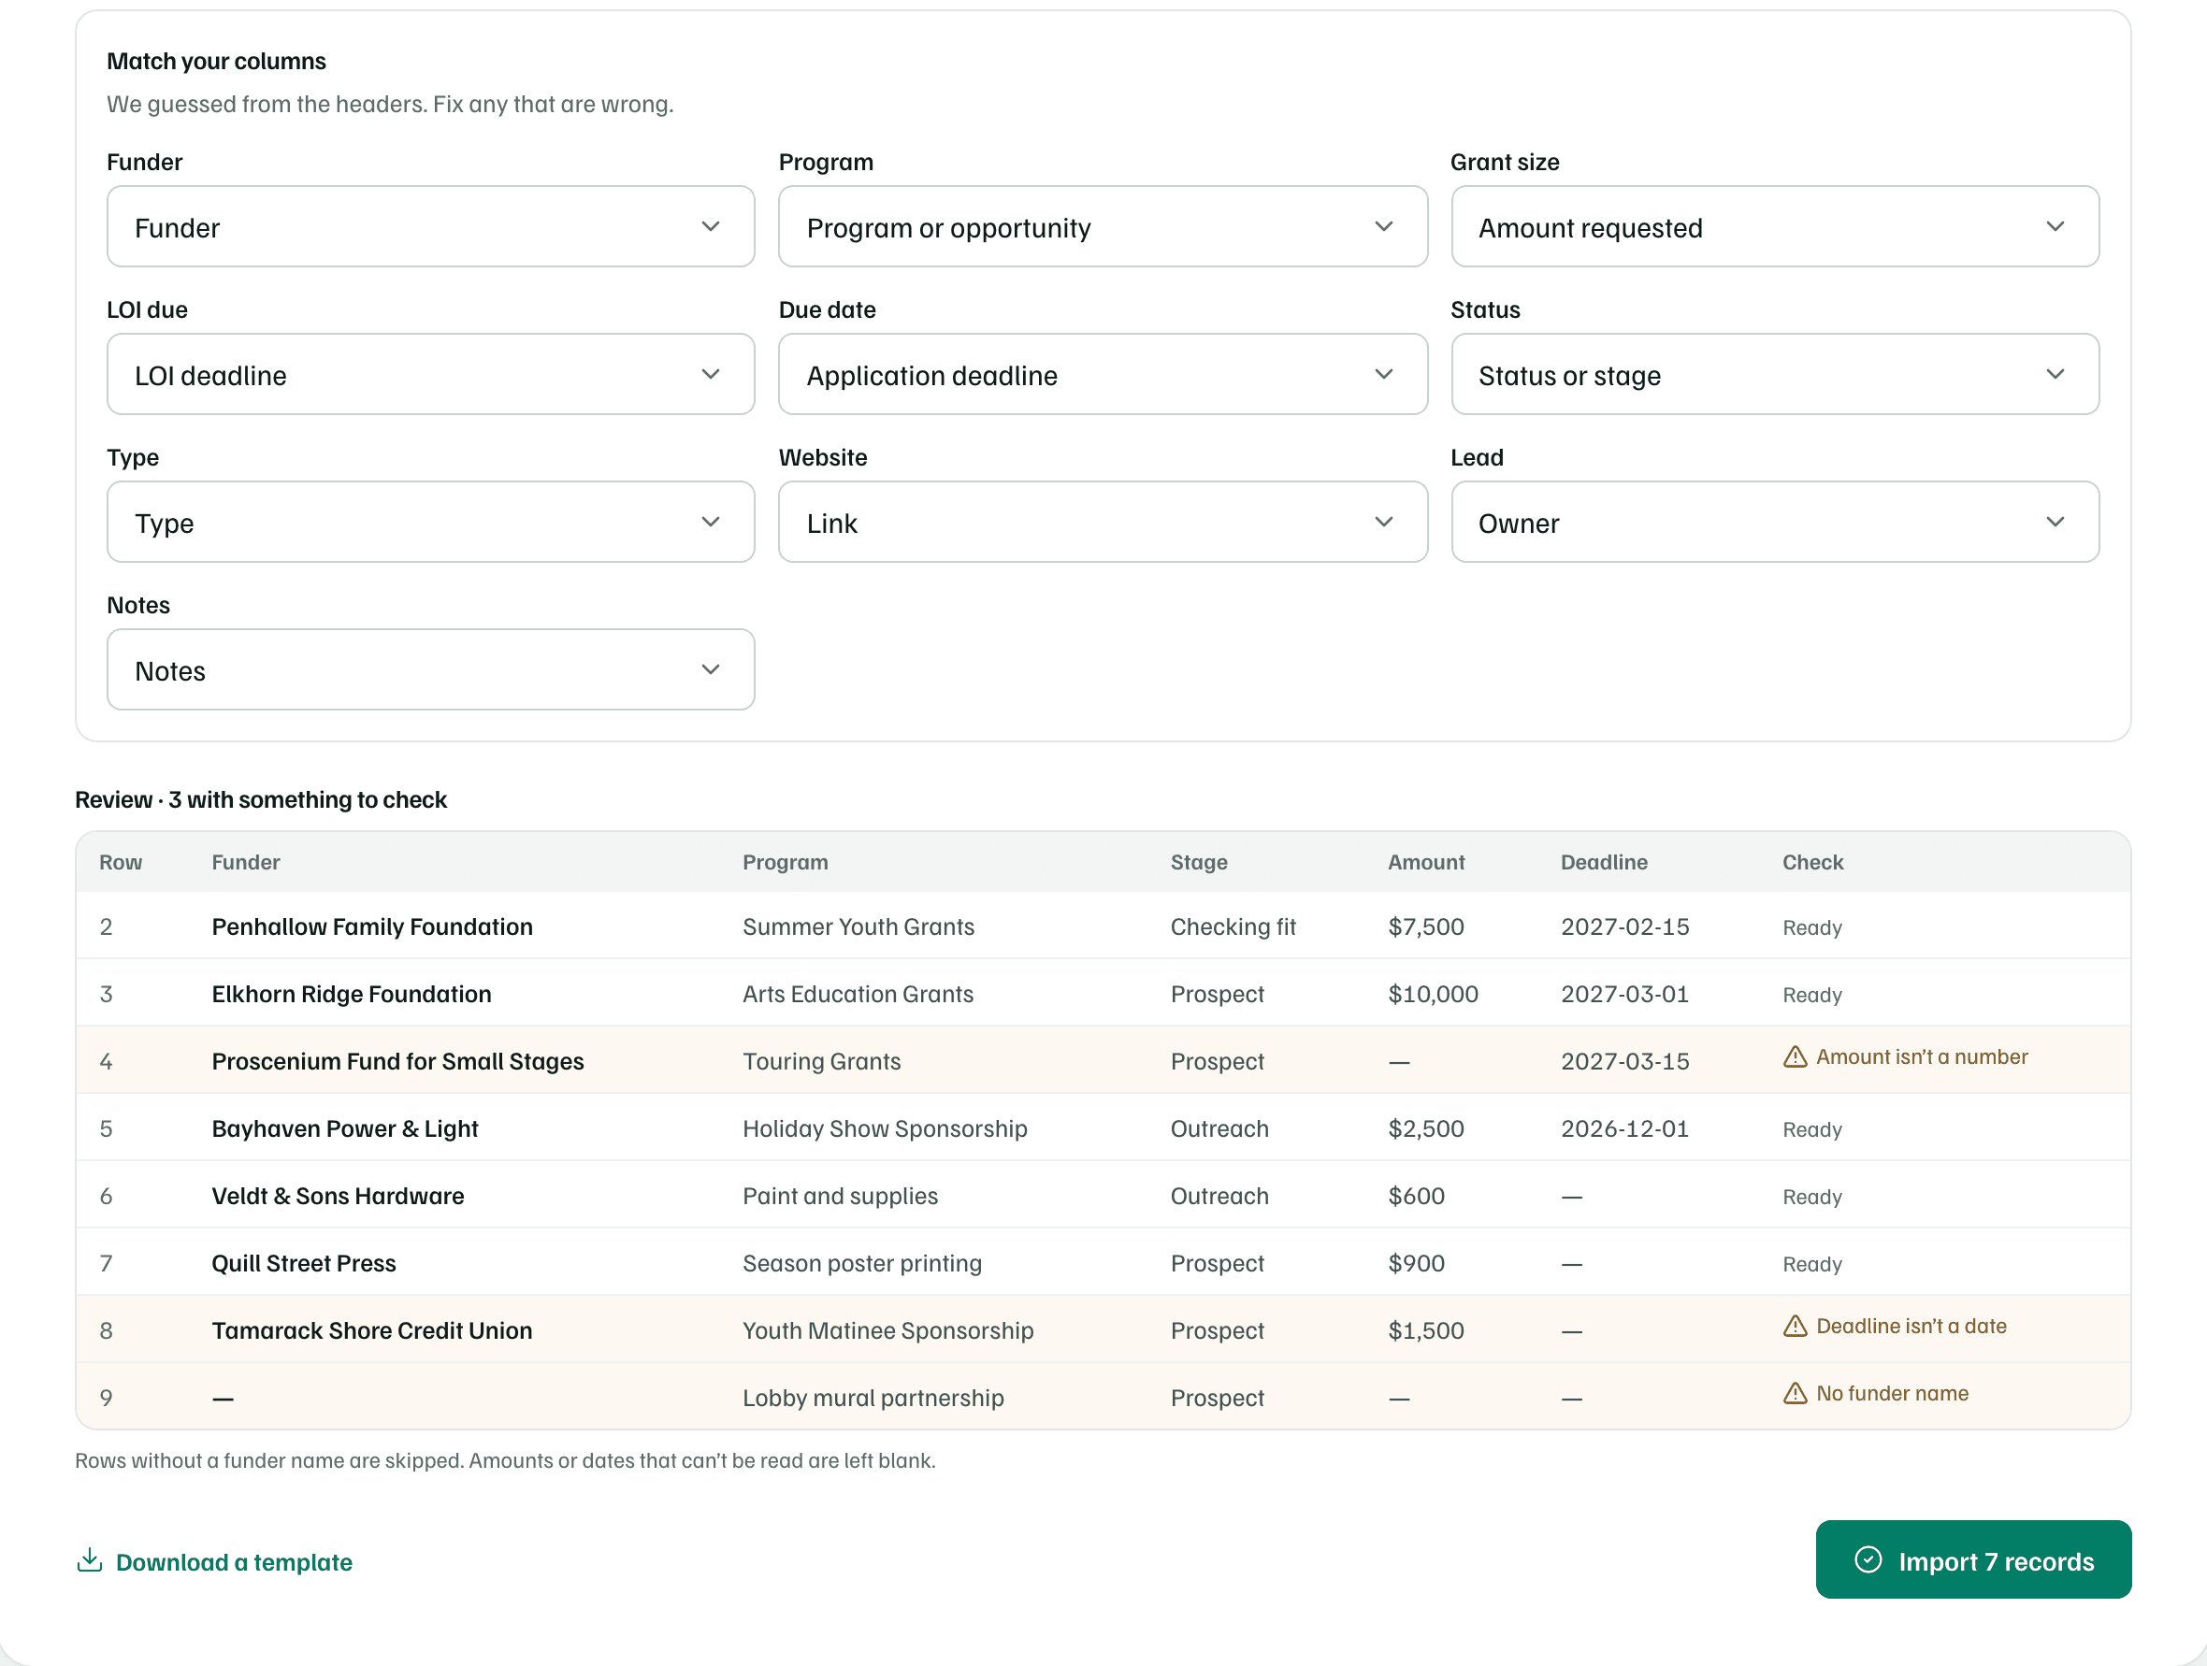Open the LOI deadline dropdown
The width and height of the screenshot is (2207, 1666).
(x=430, y=374)
